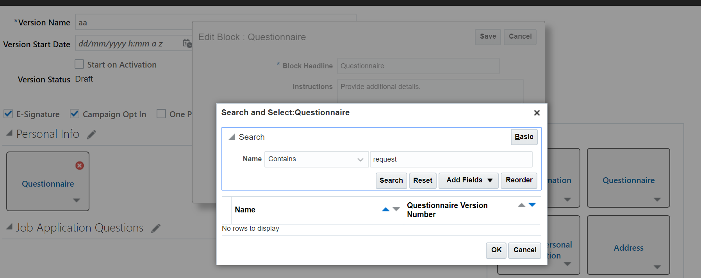Open the Add Fields dropdown
This screenshot has height=278, width=701.
[x=469, y=180]
